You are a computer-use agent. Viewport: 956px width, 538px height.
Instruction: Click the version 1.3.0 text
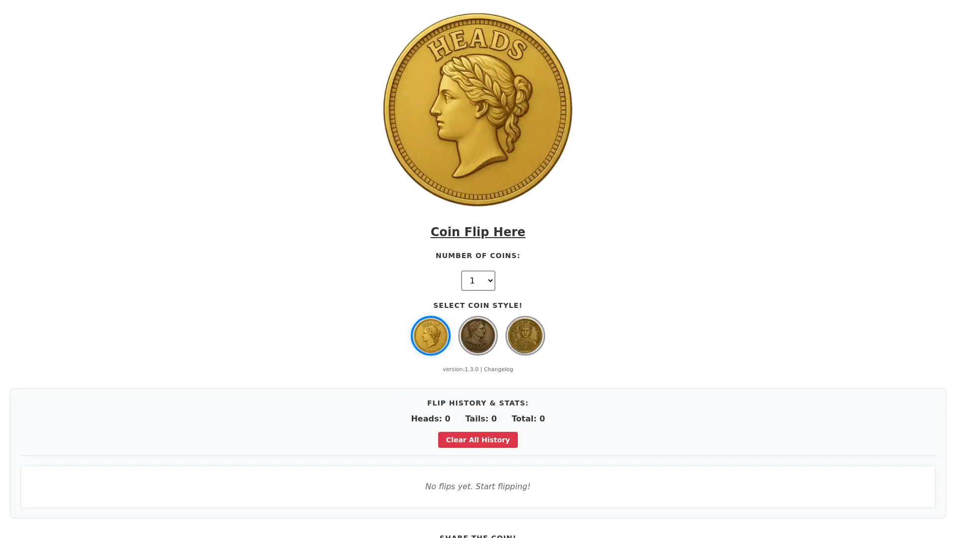tap(461, 369)
